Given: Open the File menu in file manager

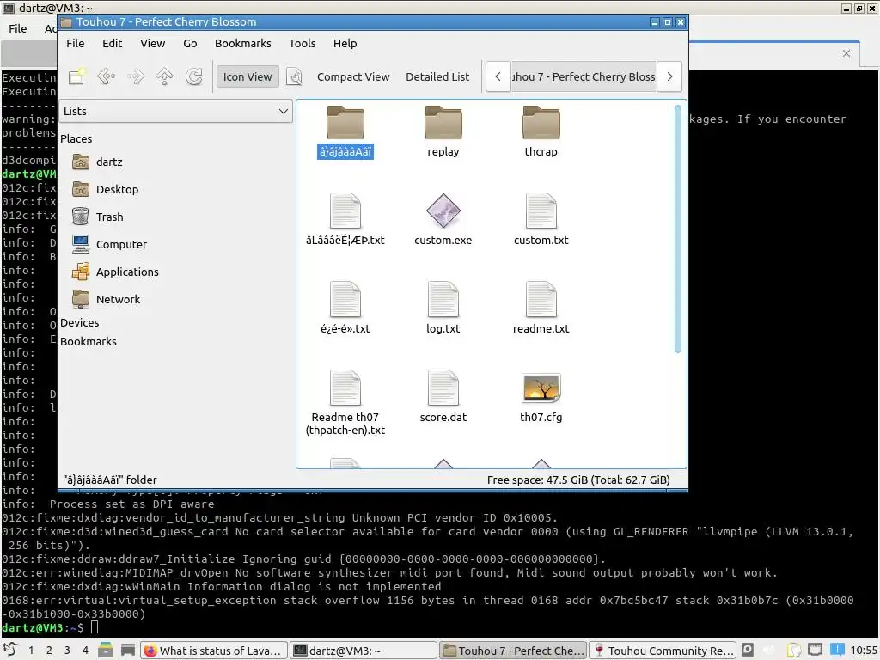Looking at the screenshot, I should [76, 43].
